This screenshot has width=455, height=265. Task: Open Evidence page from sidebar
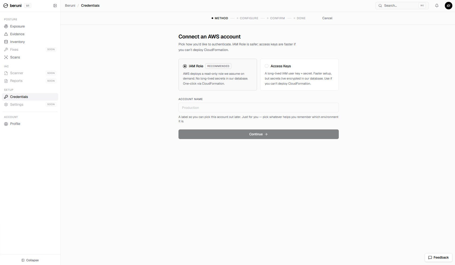(30, 34)
